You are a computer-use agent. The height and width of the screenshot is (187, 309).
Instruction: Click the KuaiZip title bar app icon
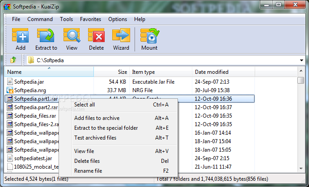point(7,7)
